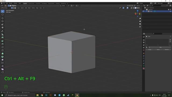
Task: Click the viewport zoom magnifier icon
Action: (140, 19)
